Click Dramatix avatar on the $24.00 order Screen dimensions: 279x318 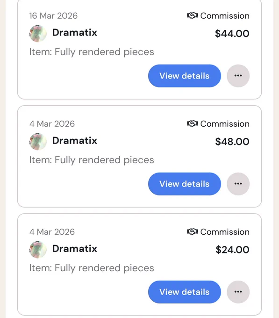pyautogui.click(x=38, y=250)
